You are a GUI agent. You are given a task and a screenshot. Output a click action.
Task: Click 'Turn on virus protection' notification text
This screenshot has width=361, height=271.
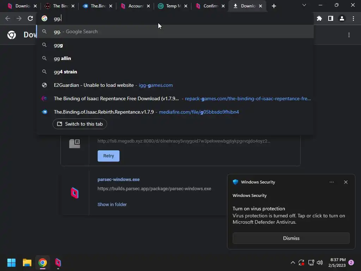[x=259, y=209]
